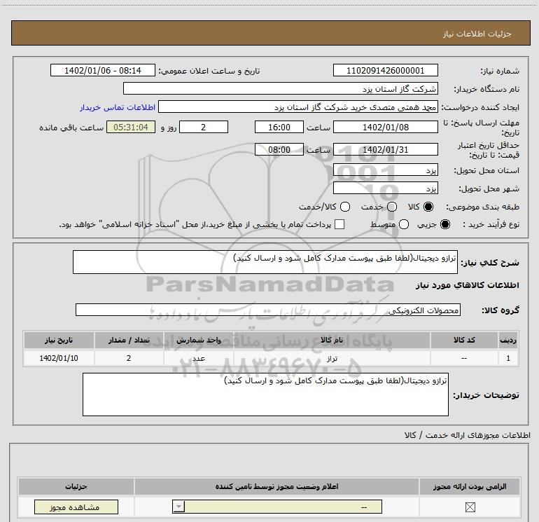Viewport: 539px width, 522px height.
Task: Click the validity time field 08:00
Action: click(279, 149)
